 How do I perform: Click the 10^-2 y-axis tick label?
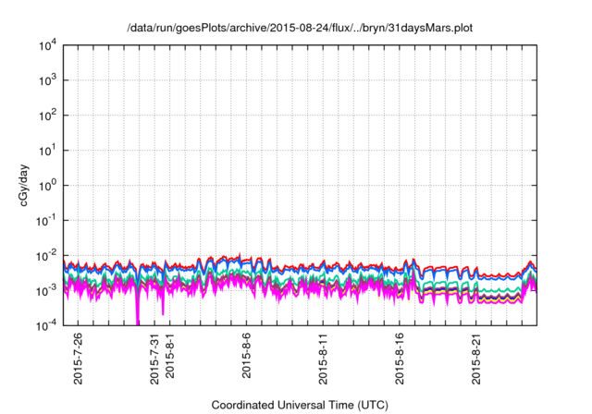click(46, 256)
